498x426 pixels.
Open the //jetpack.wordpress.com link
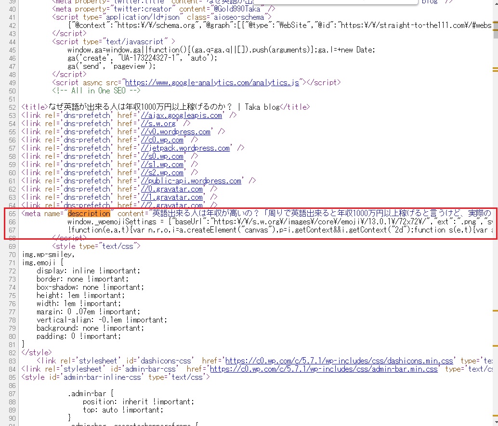[x=185, y=148]
